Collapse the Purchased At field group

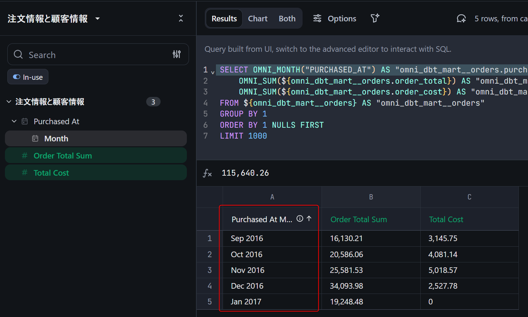click(14, 121)
